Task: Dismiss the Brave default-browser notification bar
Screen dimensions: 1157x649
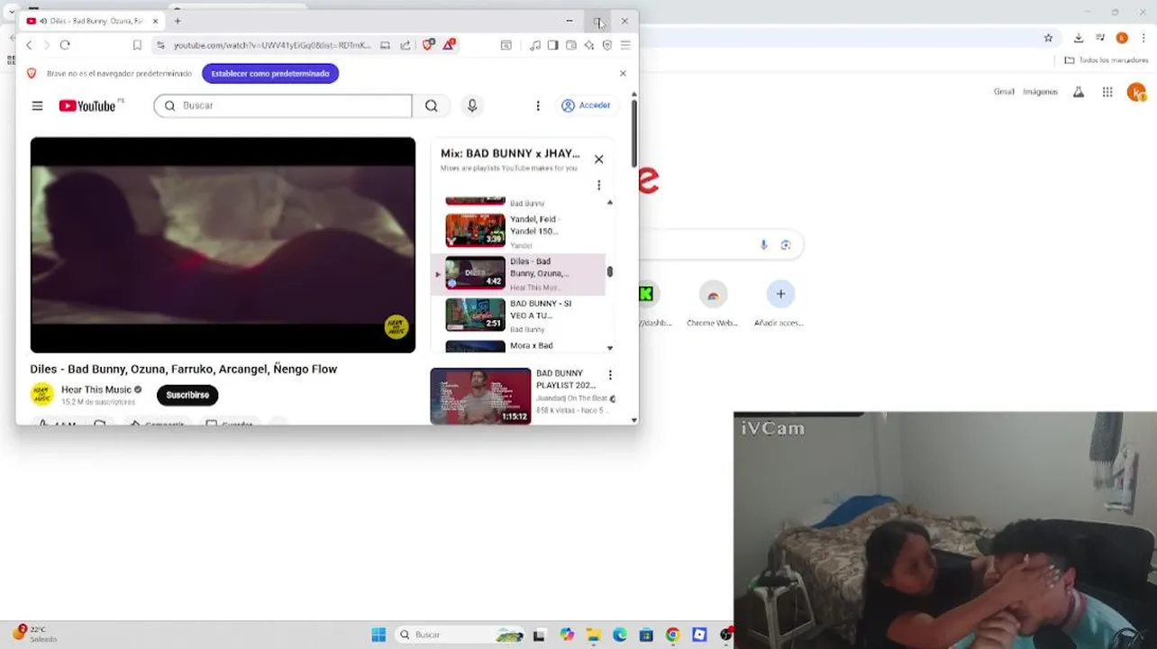Action: [623, 73]
